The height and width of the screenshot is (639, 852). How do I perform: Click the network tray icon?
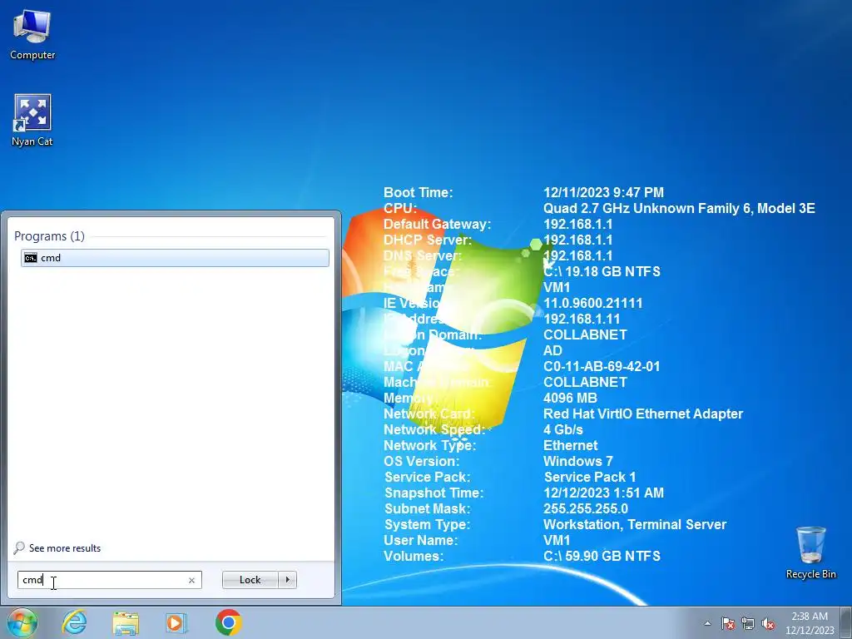pyautogui.click(x=748, y=623)
